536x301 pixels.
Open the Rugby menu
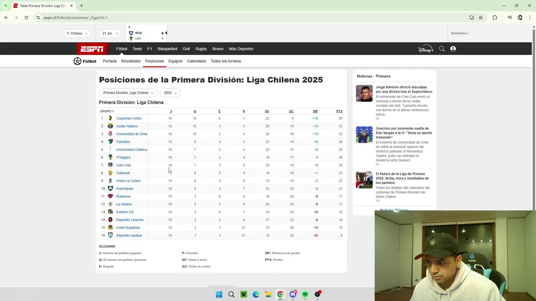coord(201,49)
